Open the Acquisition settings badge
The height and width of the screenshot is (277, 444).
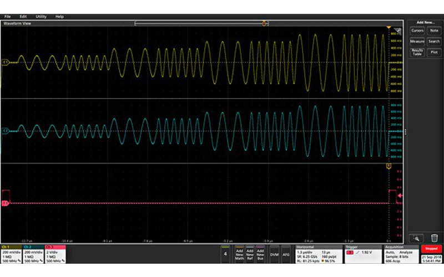tap(401, 254)
